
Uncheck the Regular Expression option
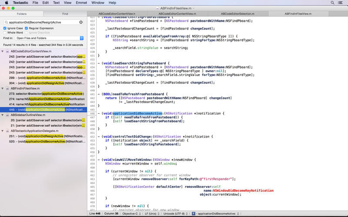(x=26, y=28)
